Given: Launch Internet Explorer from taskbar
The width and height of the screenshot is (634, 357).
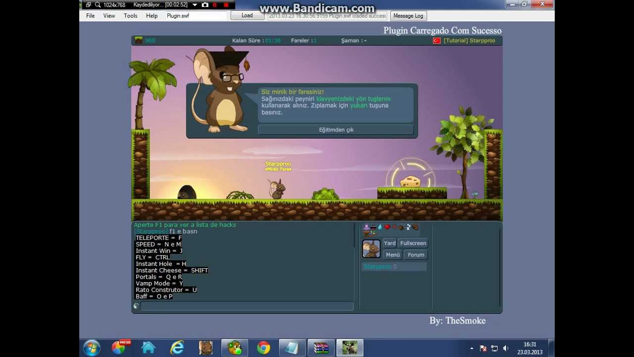Looking at the screenshot, I should 177,348.
